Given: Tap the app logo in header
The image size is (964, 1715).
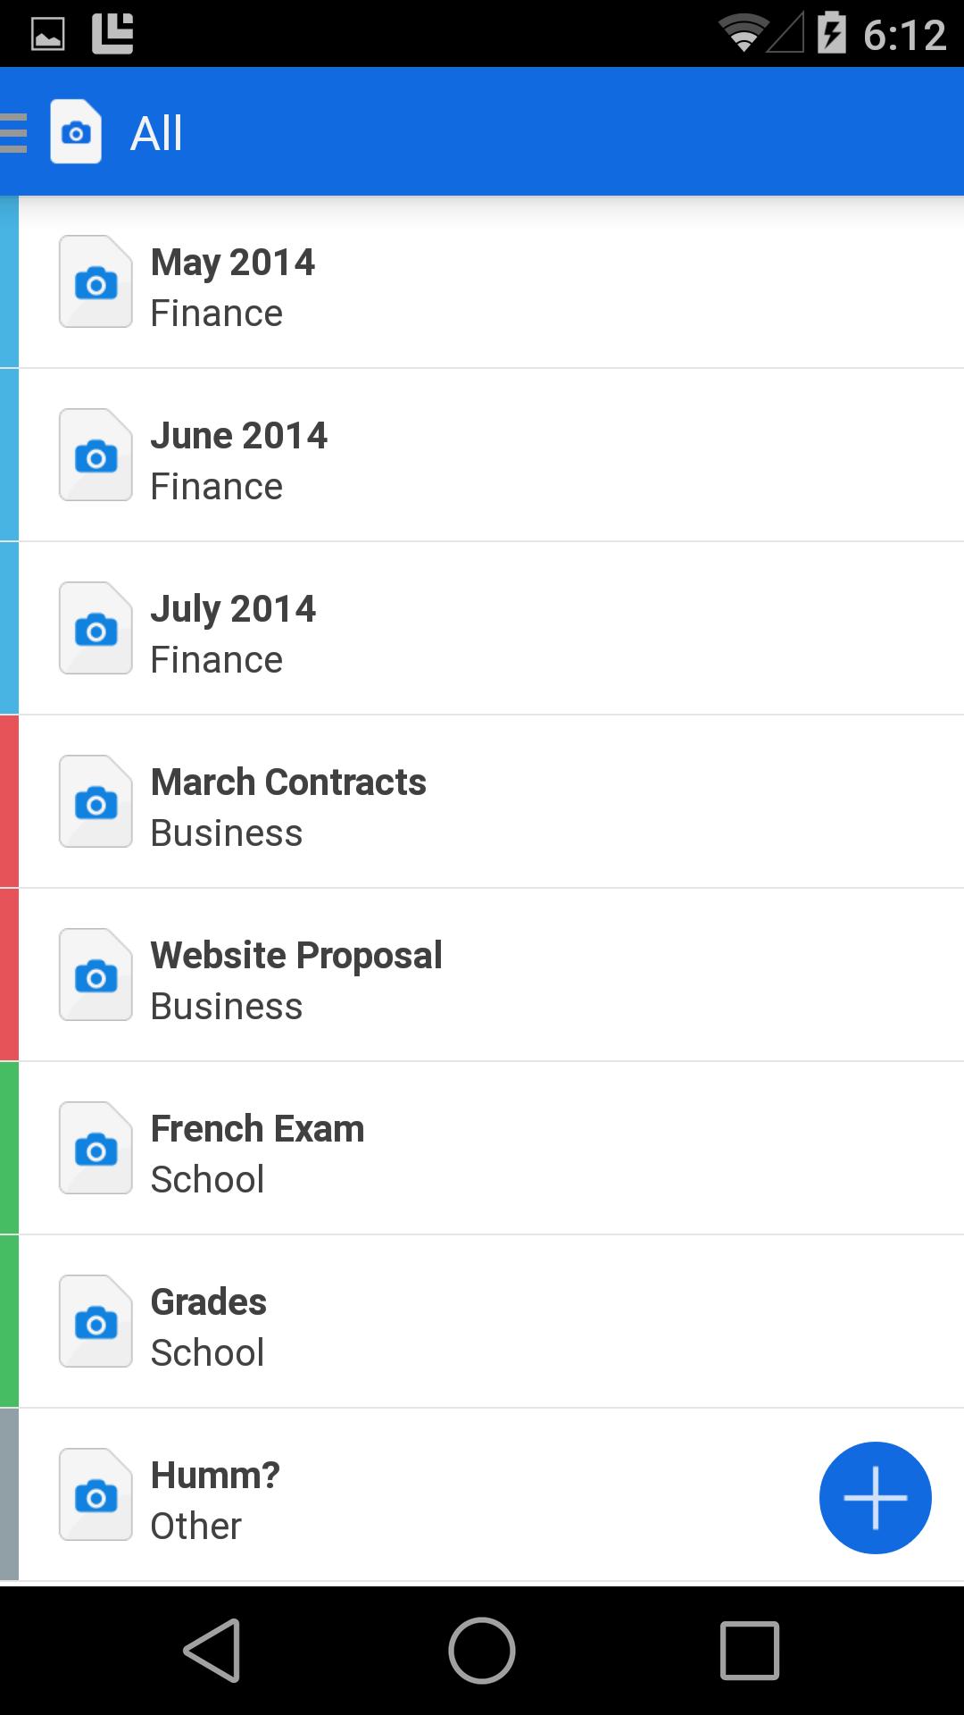Looking at the screenshot, I should click(x=76, y=132).
